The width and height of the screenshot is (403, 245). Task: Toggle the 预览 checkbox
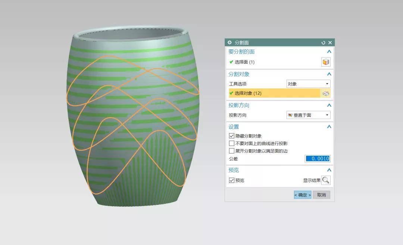pos(231,180)
